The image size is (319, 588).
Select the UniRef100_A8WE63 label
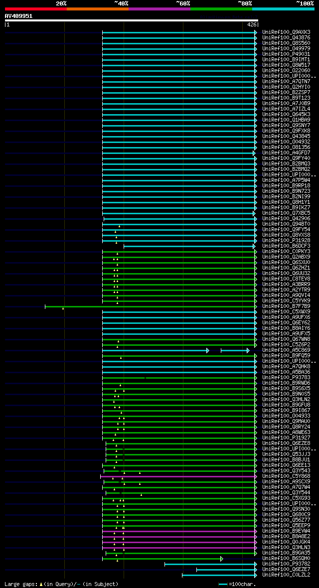click(286, 432)
